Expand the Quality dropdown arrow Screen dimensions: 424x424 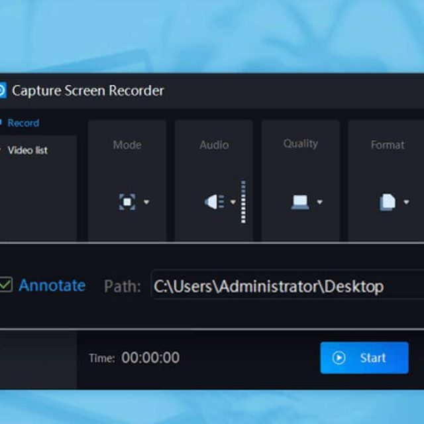[x=319, y=202]
